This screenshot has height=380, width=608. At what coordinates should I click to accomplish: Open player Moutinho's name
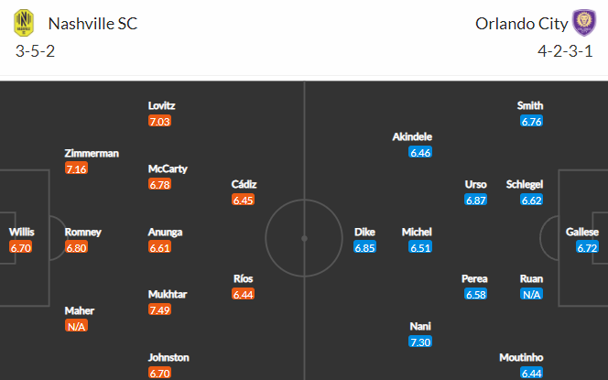[521, 357]
